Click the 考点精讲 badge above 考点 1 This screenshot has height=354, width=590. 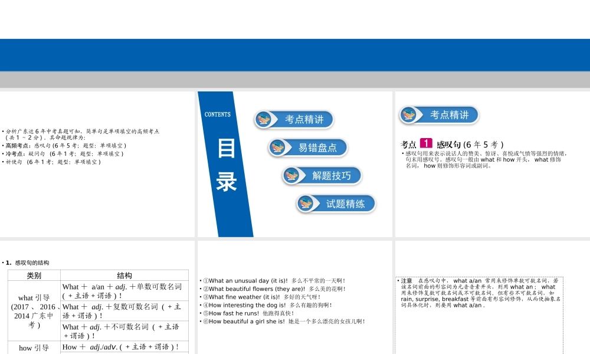coord(439,115)
